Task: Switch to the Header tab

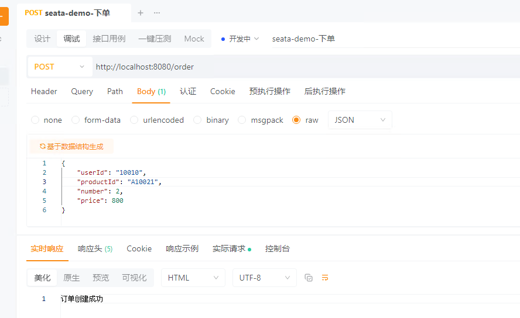Action: click(44, 91)
